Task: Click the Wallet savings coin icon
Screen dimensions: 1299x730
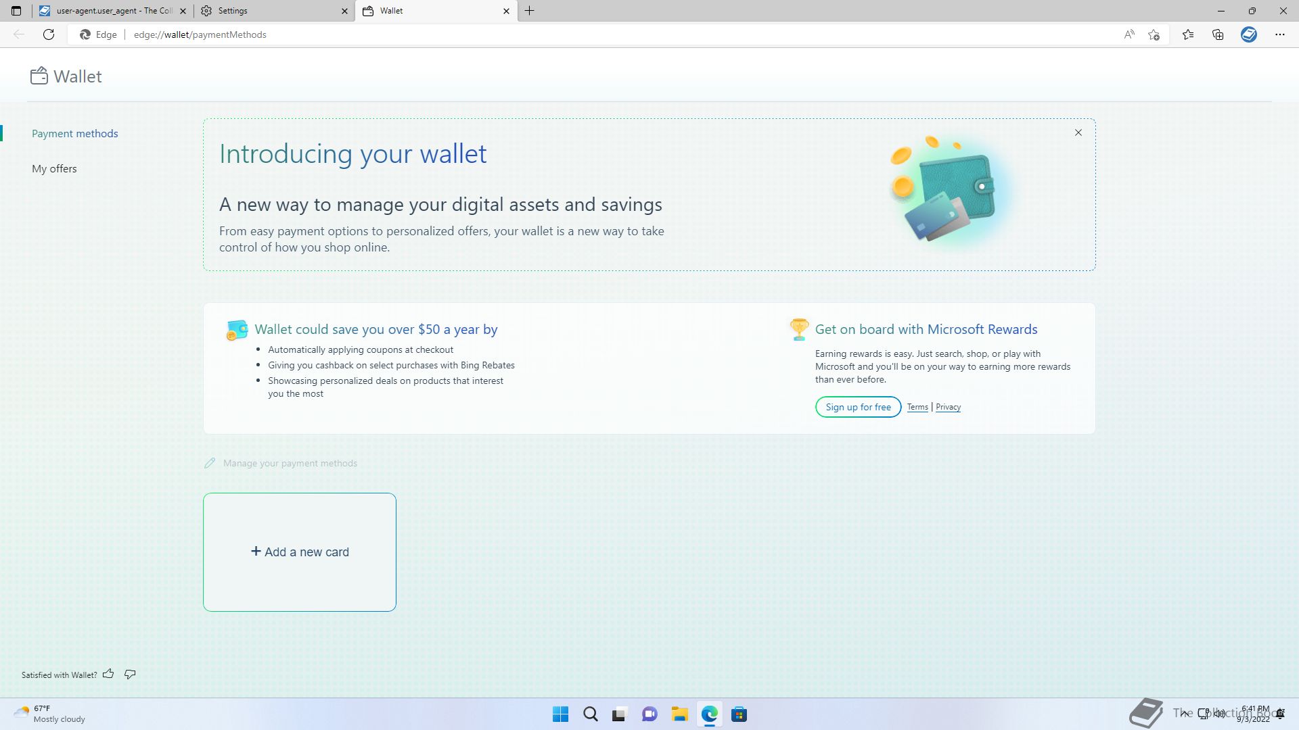Action: click(x=237, y=330)
